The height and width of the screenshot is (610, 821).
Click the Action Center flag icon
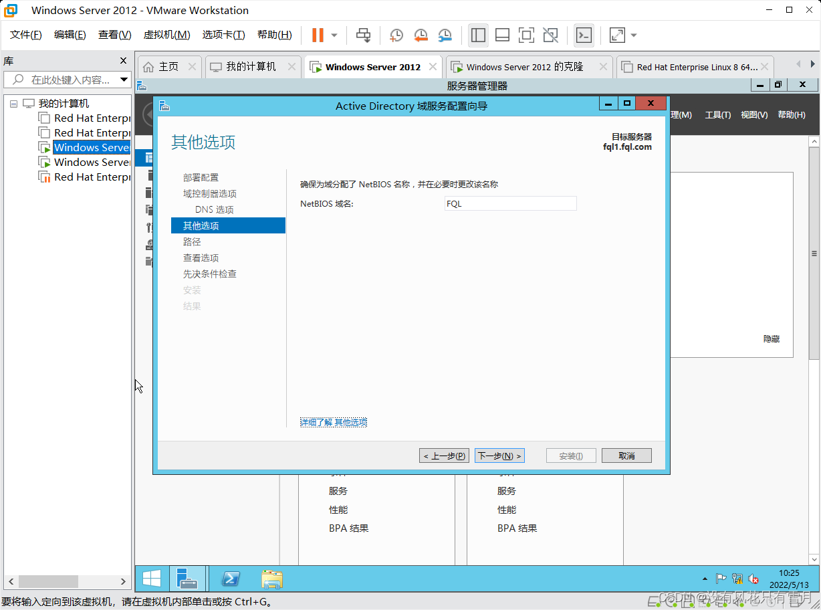(x=721, y=579)
